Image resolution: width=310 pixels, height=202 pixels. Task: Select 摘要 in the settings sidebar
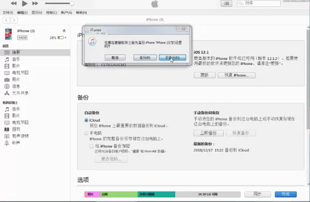[35, 52]
